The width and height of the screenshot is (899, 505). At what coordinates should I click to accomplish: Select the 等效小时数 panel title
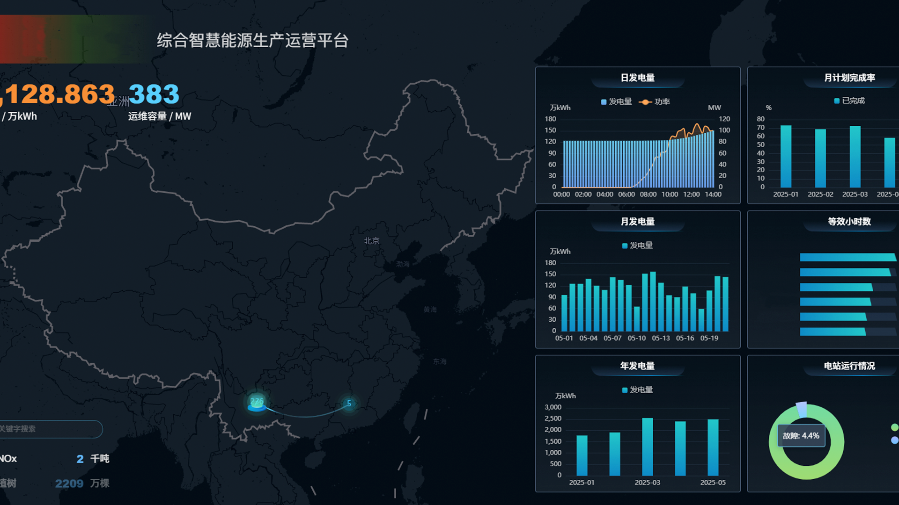(x=849, y=222)
